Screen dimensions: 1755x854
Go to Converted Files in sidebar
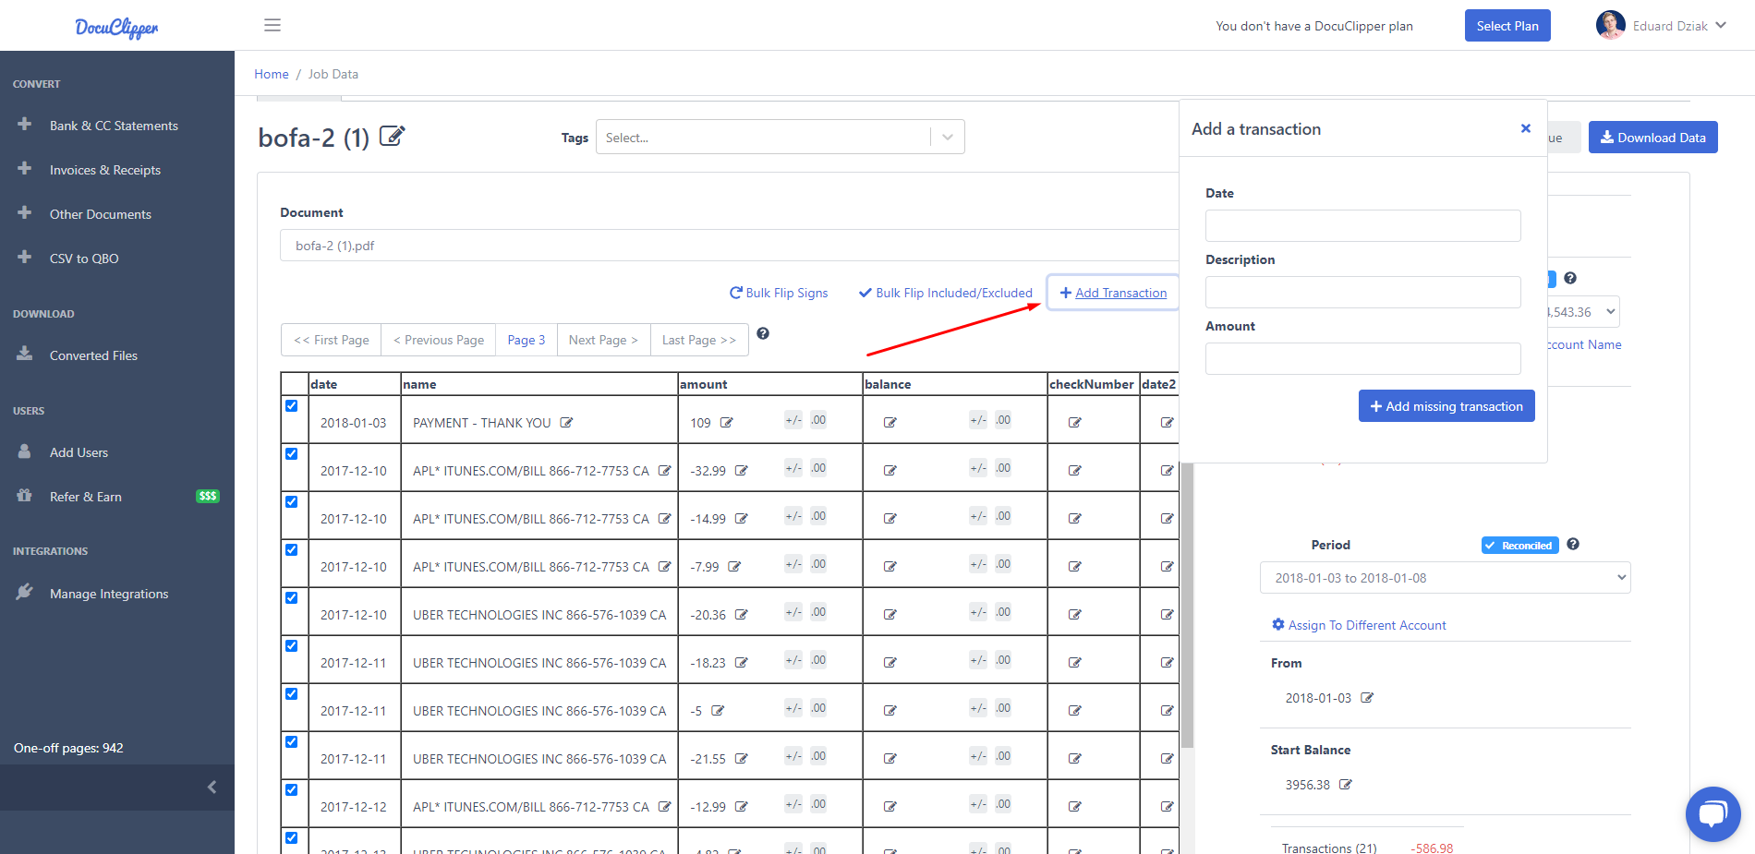click(x=93, y=355)
